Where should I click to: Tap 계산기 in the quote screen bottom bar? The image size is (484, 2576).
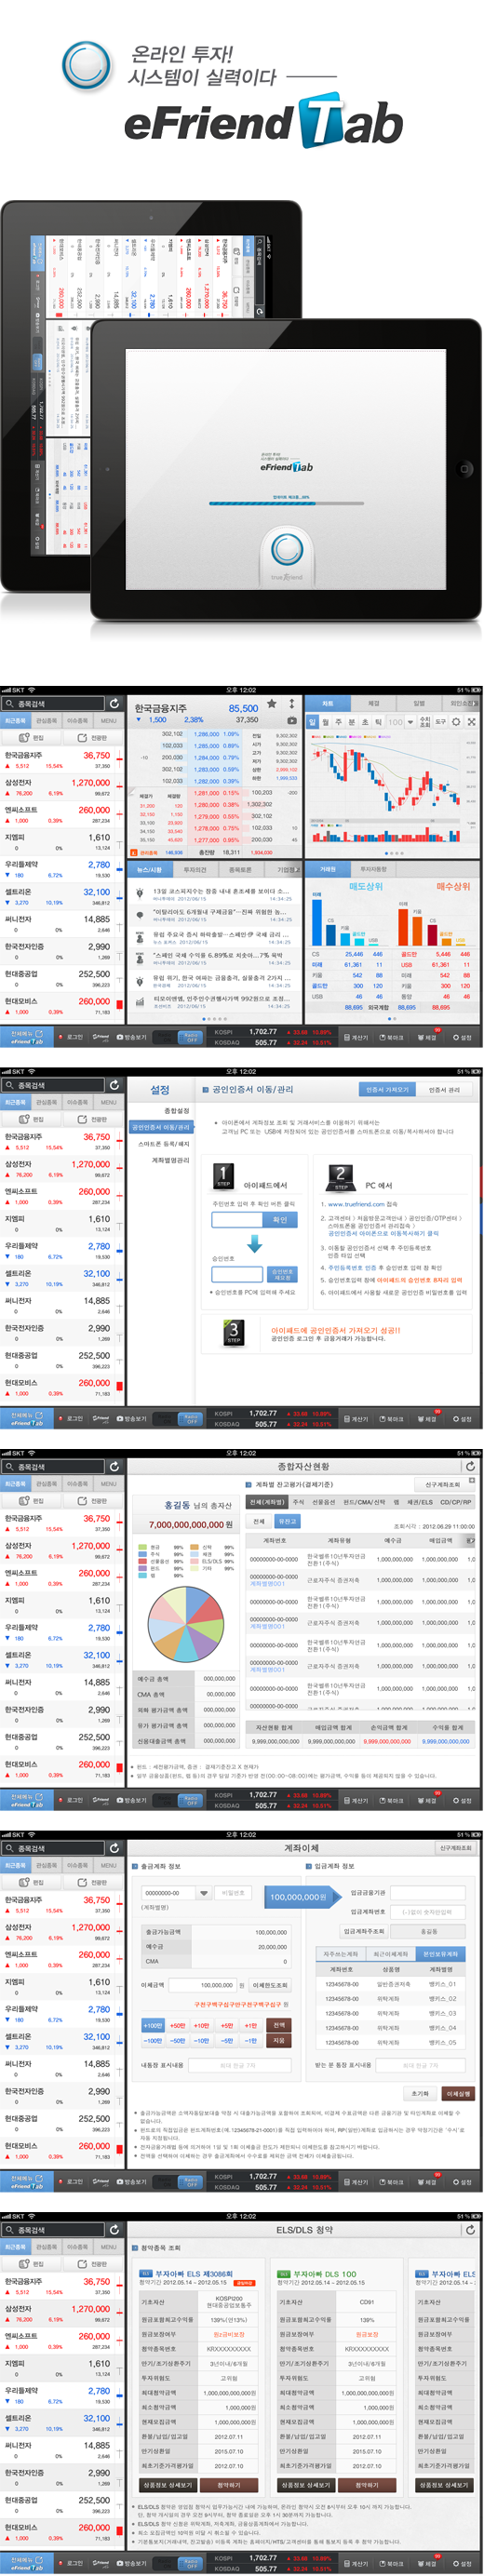356,1037
